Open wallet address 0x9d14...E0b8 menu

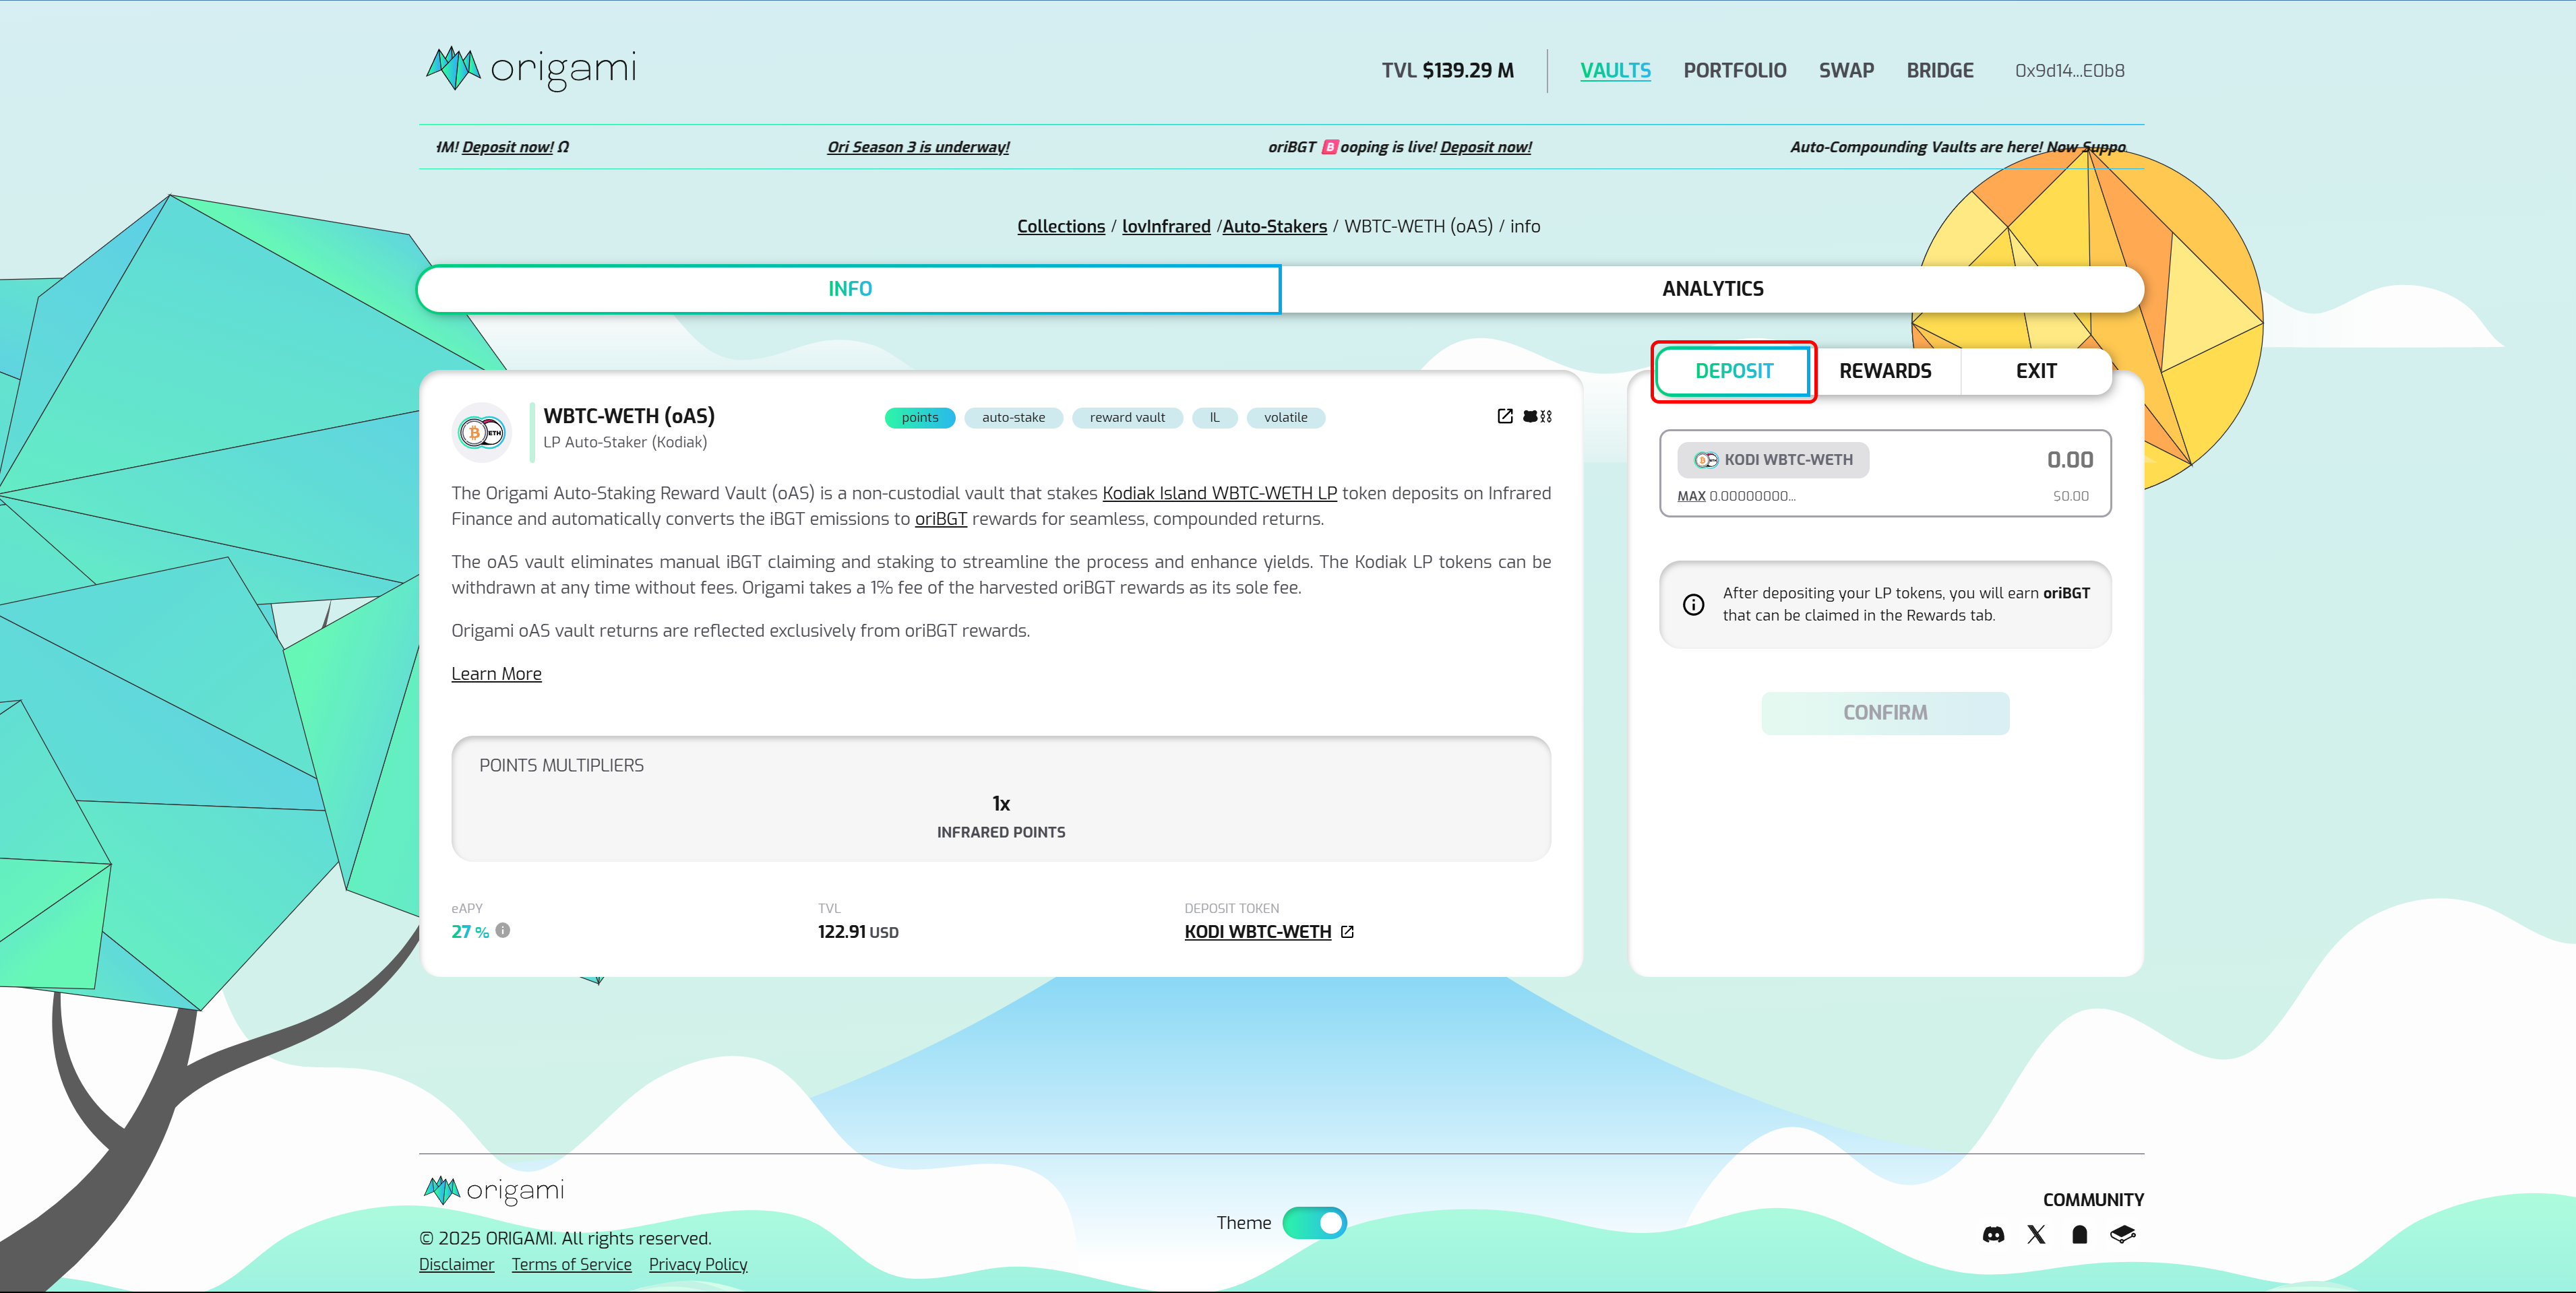point(2069,71)
